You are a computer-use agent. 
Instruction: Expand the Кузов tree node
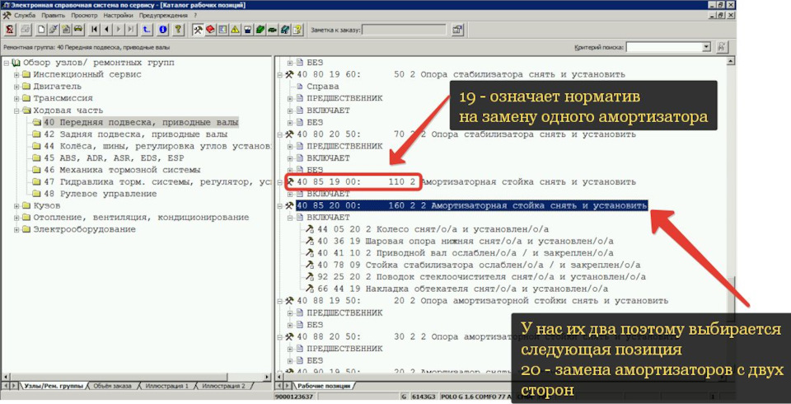tap(16, 206)
